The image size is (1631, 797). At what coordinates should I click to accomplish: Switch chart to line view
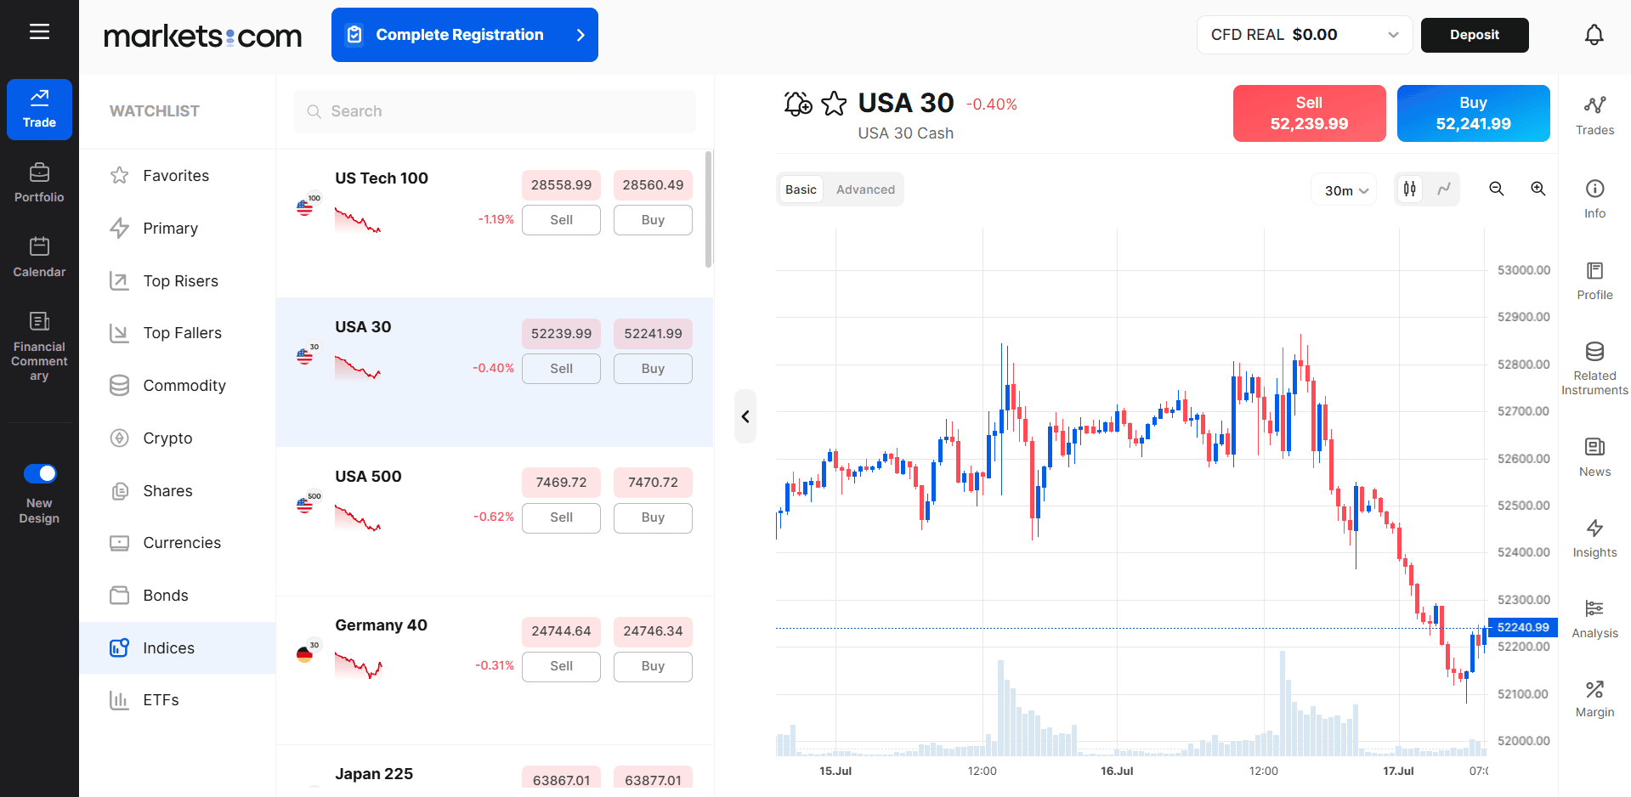(1444, 189)
